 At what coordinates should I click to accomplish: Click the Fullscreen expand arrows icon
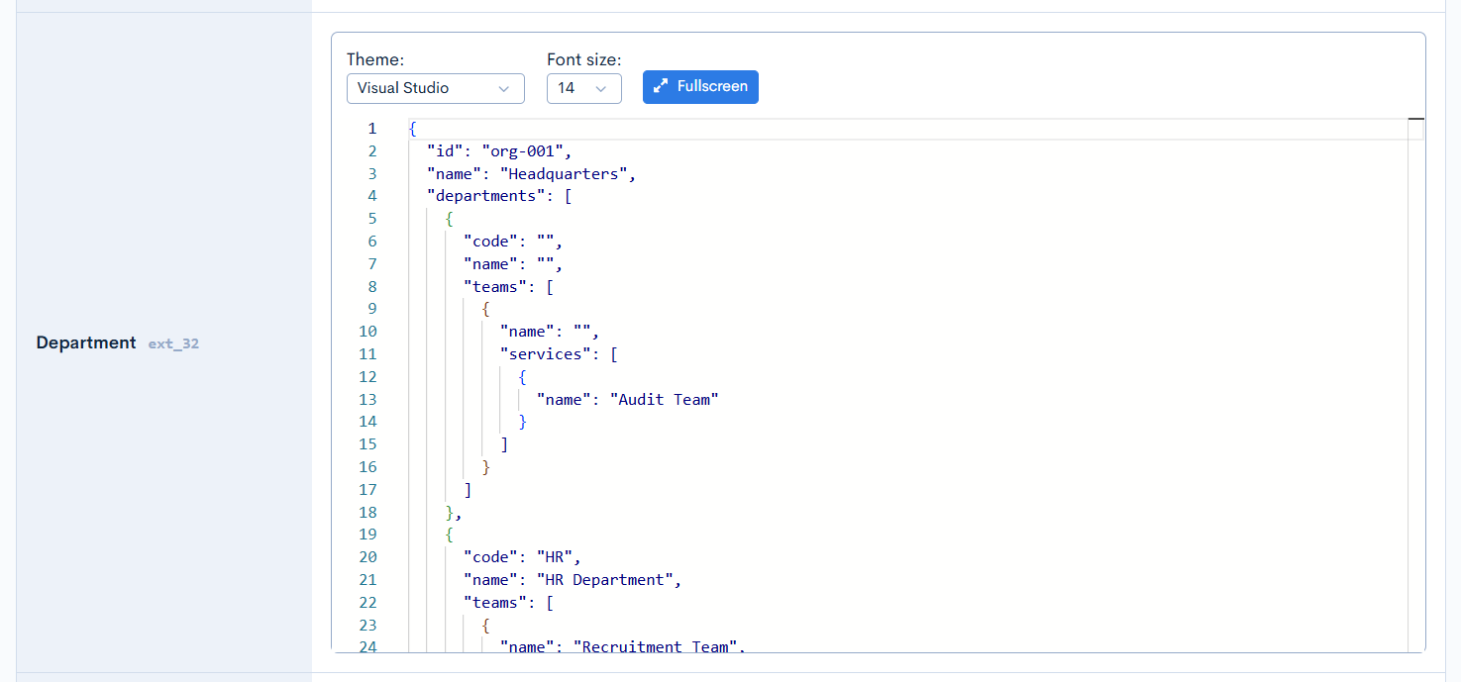pos(661,87)
